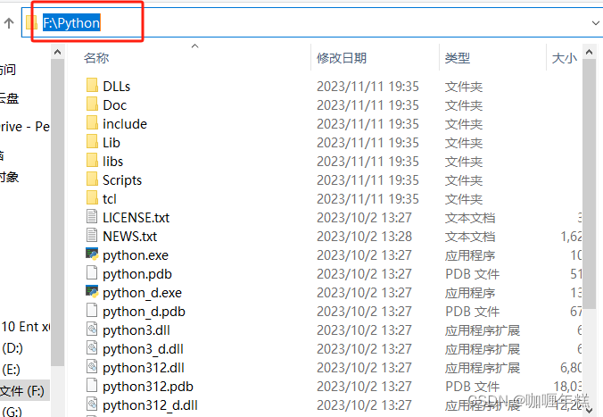Click the python3.dll file icon

click(x=92, y=329)
